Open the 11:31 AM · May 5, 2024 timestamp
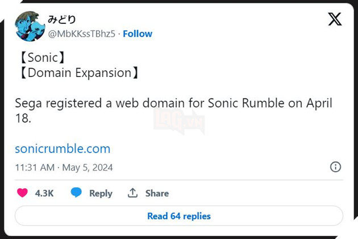Viewport: 358px width, 239px height. (64, 168)
